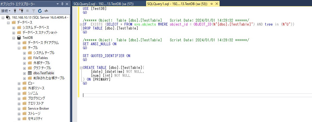The image size is (312, 122).
Task: Expand the ストレージ node
Action: (x=19, y=114)
